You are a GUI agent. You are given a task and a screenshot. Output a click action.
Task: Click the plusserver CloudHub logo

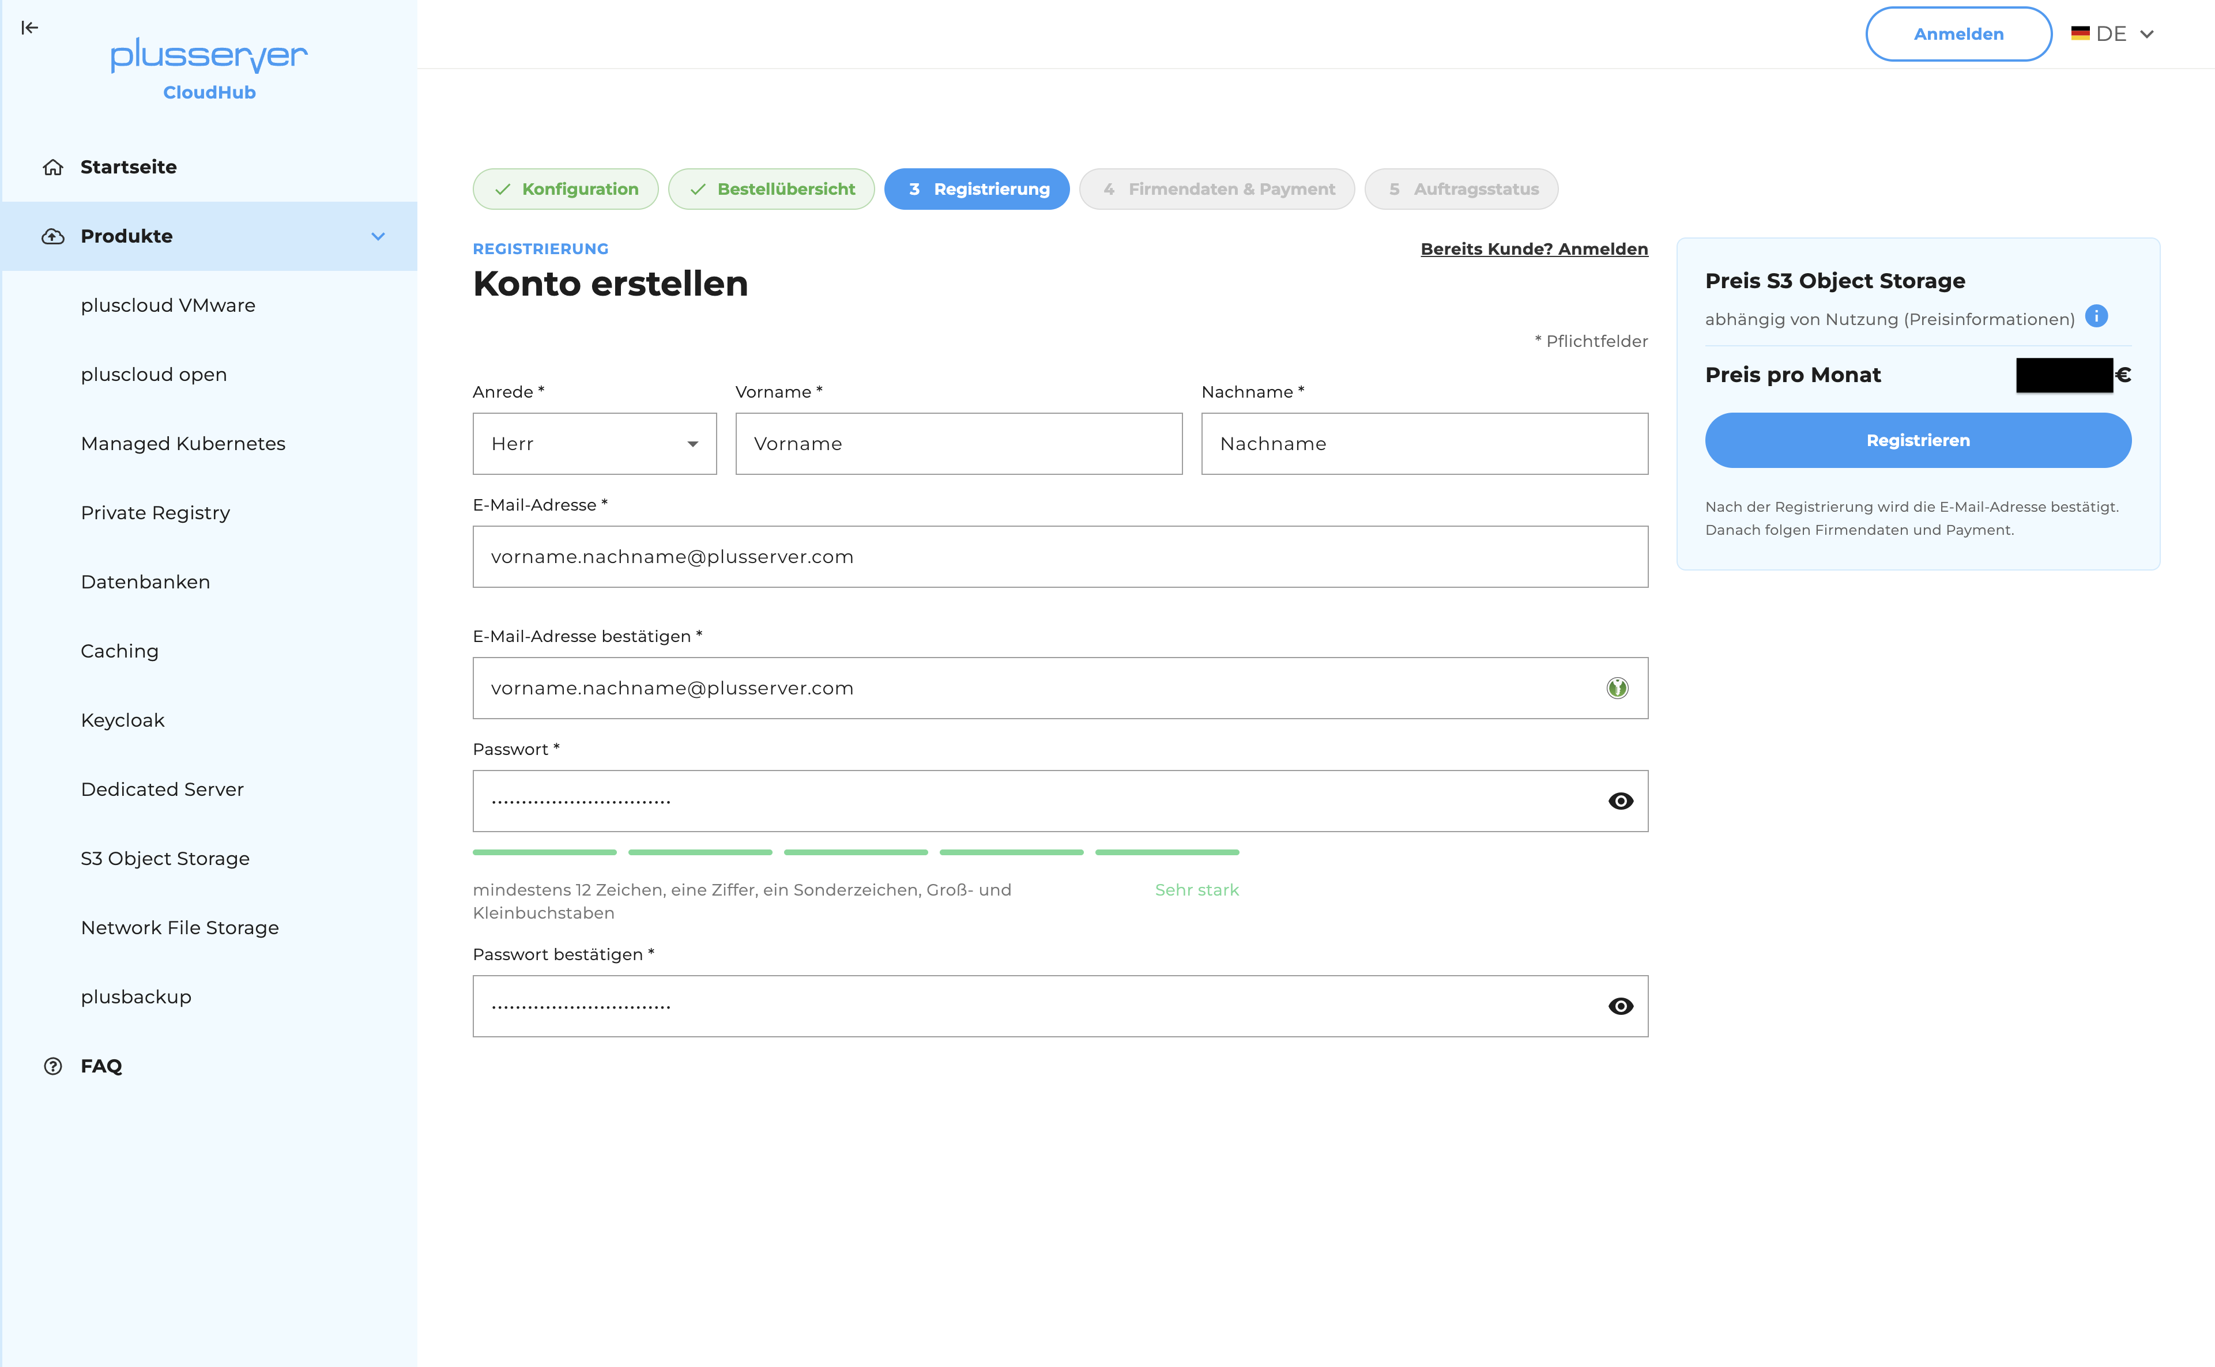pos(209,69)
